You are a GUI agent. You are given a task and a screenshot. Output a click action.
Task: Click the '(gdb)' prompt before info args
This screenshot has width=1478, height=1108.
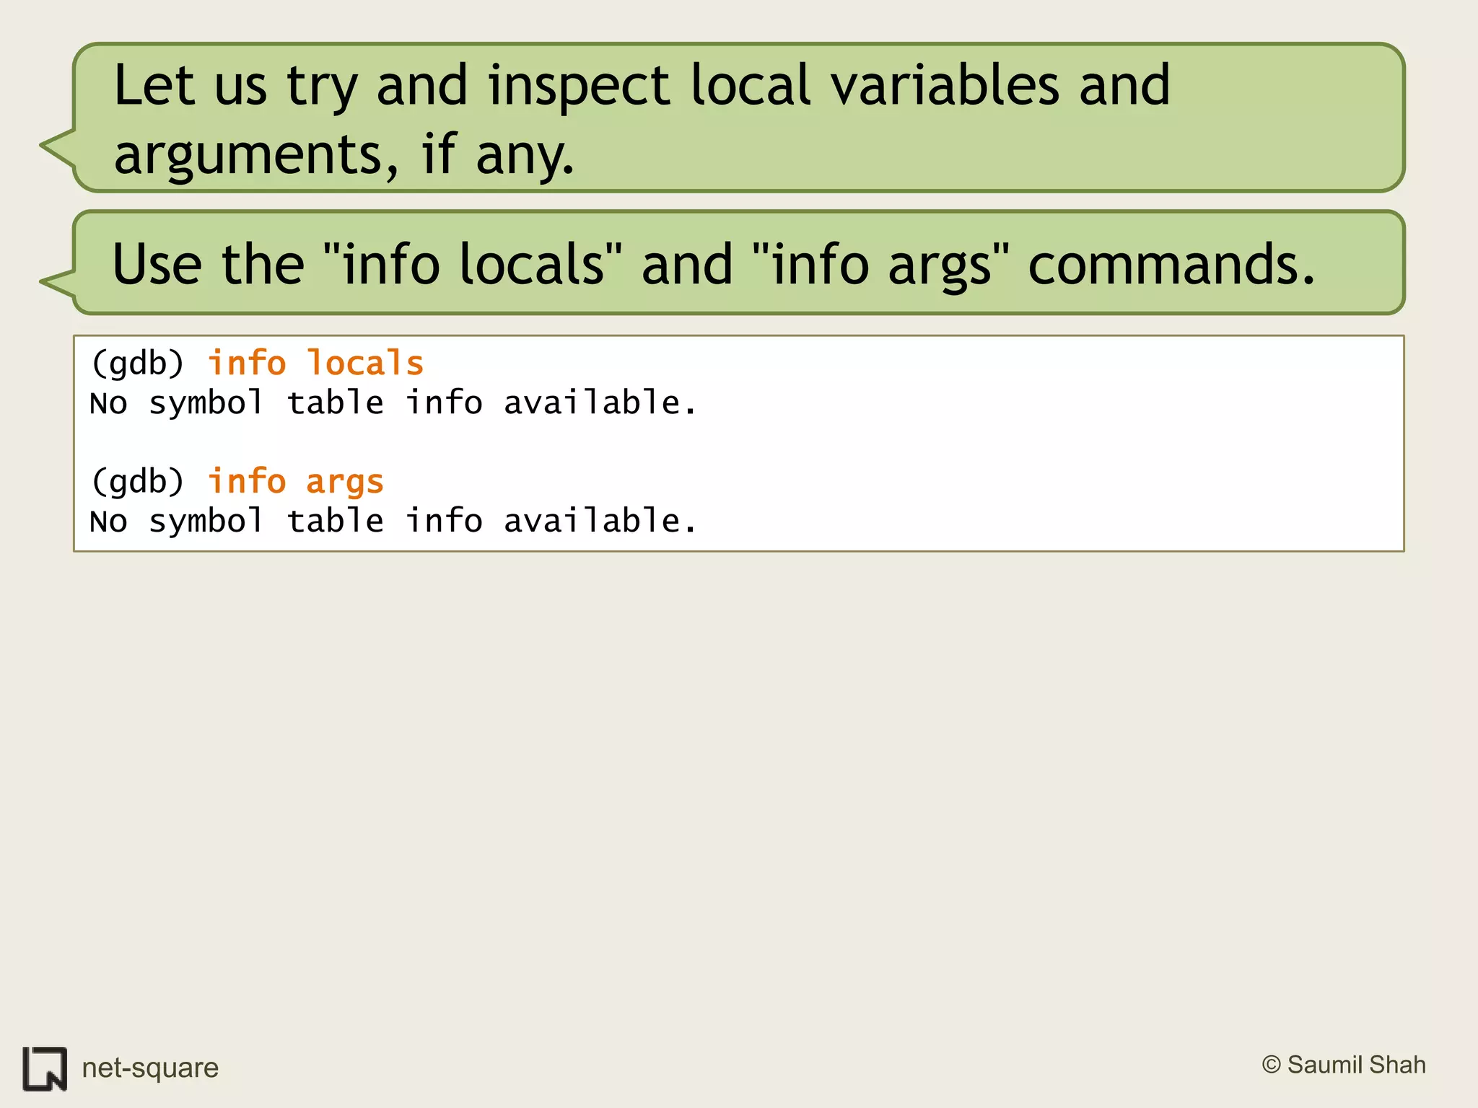(138, 481)
